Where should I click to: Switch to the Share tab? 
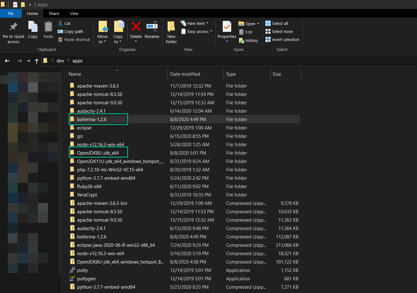click(54, 13)
